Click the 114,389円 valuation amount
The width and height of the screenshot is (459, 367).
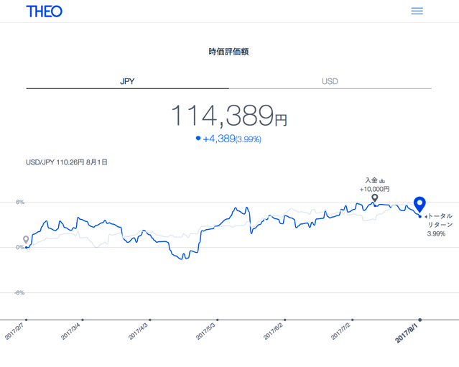[229, 116]
